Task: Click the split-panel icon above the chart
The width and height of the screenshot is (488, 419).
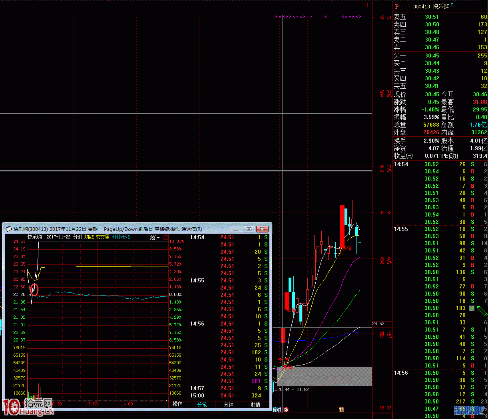Action: tap(369, 5)
